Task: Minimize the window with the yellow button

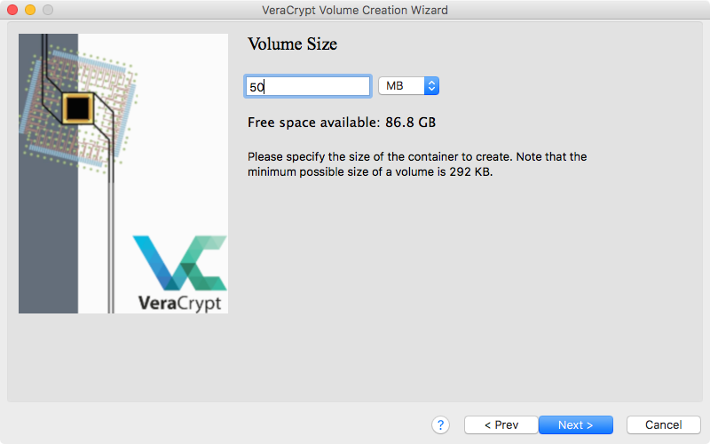Action: [x=30, y=10]
